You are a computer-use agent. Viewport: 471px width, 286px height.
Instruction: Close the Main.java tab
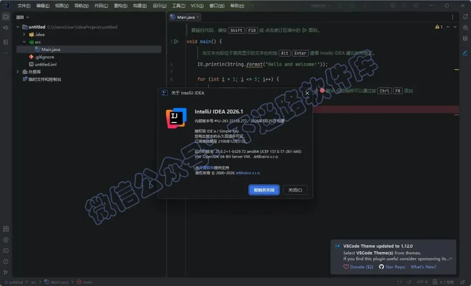(198, 17)
